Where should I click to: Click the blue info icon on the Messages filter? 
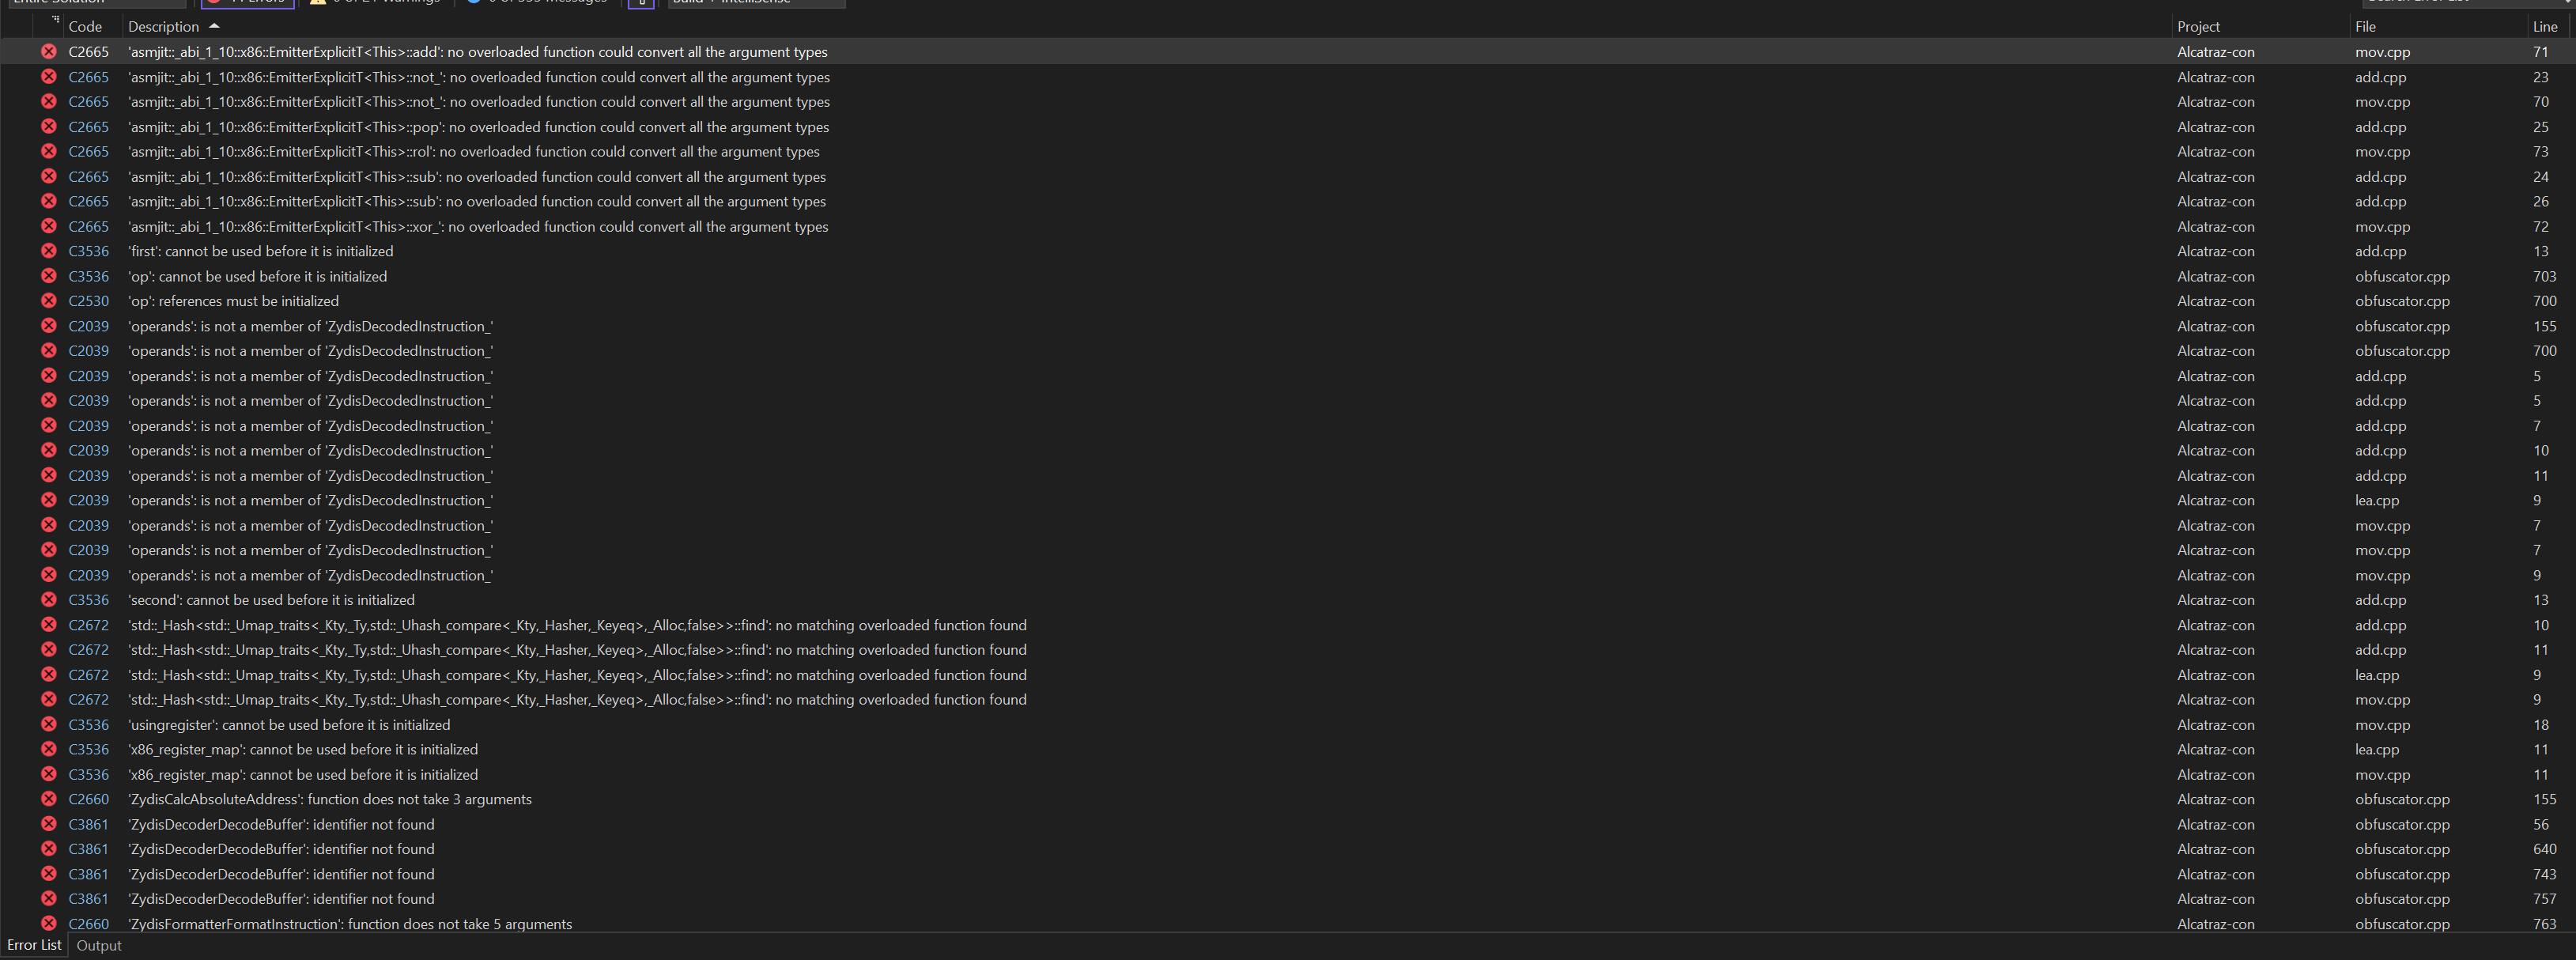(x=473, y=3)
